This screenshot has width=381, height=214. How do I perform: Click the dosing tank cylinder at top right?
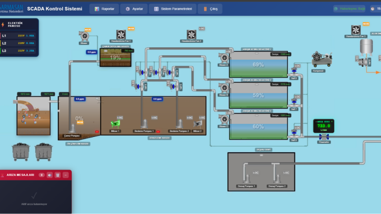366,47
